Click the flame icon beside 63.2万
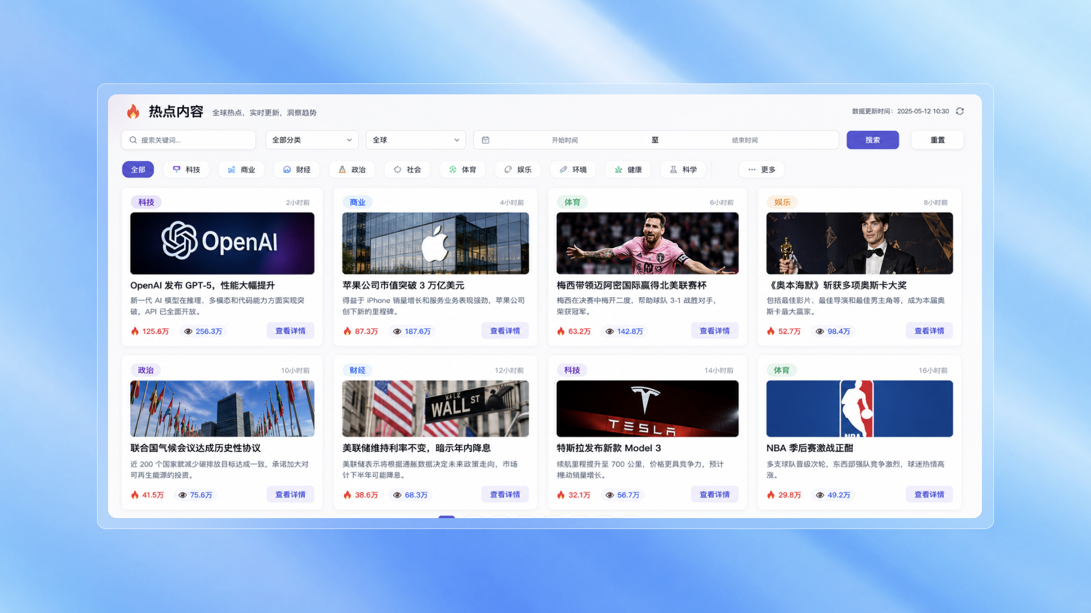The image size is (1091, 613). pyautogui.click(x=561, y=331)
